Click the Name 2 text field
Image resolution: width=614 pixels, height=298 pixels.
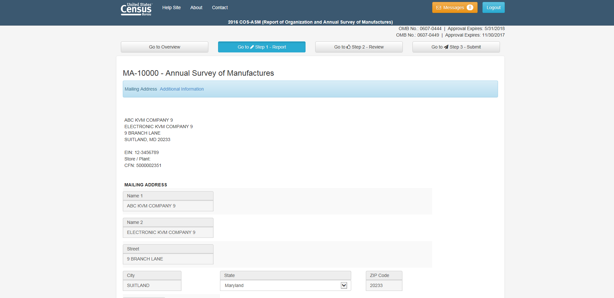click(168, 232)
